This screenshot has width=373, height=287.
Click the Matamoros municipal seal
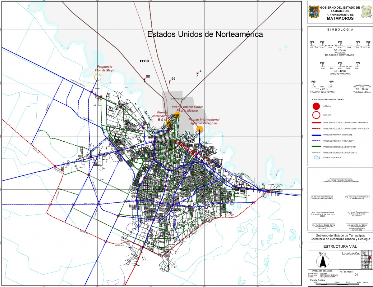coord(366,12)
